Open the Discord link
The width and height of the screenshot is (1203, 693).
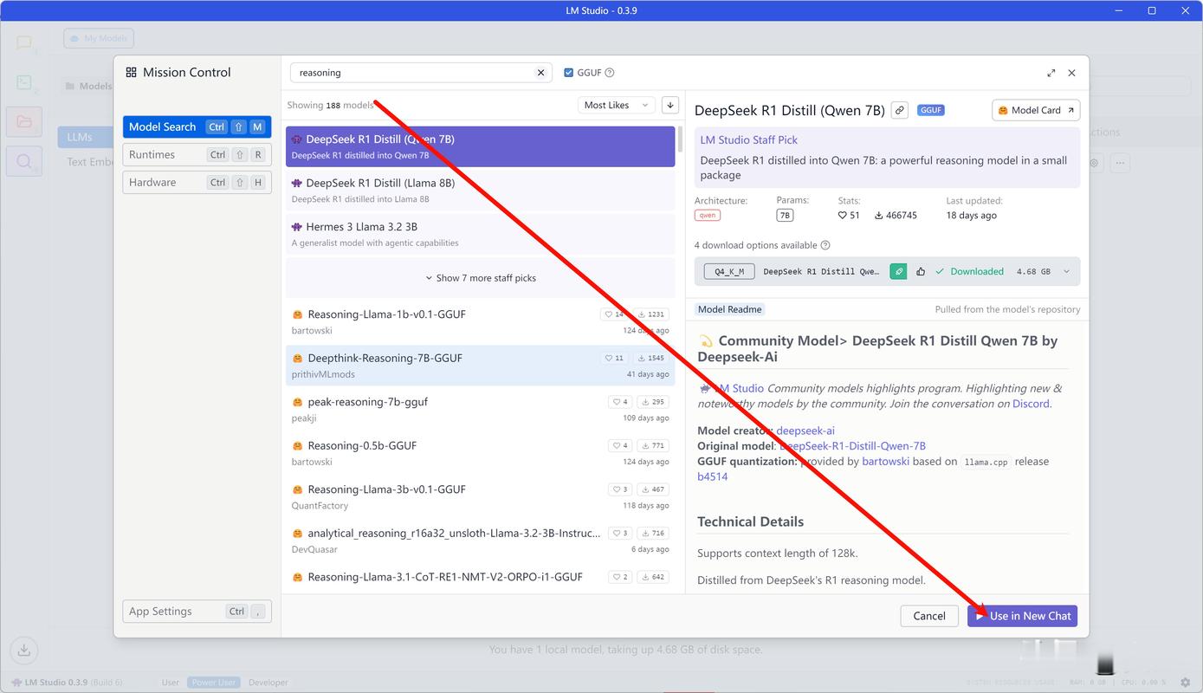(x=1031, y=404)
